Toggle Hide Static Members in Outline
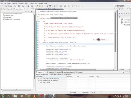The width and height of the screenshot is (131, 98). (x=124, y=14)
